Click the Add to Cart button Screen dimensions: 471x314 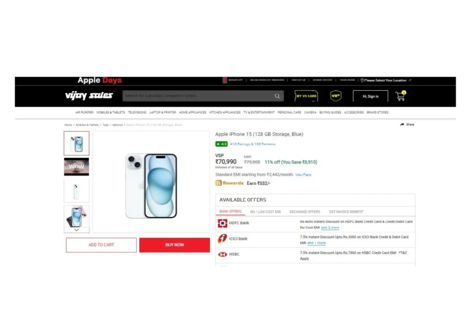pyautogui.click(x=101, y=245)
